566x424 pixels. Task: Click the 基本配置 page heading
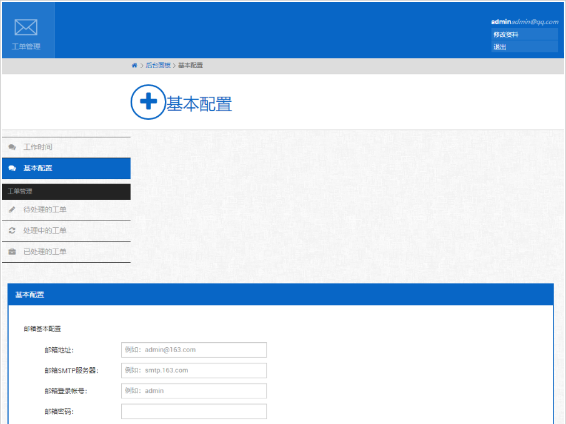[199, 104]
